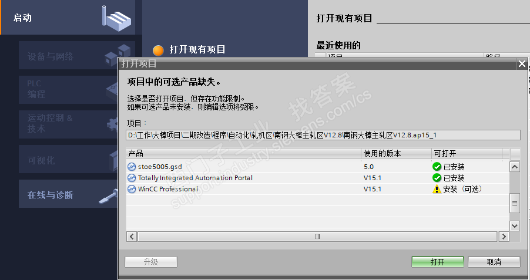Select Totally Integrated Automation Portal text
This screenshot has width=530, height=280.
[x=195, y=178]
